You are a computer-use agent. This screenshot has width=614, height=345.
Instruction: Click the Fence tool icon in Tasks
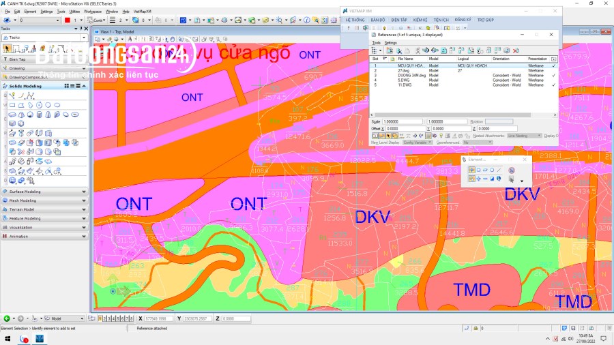16,48
